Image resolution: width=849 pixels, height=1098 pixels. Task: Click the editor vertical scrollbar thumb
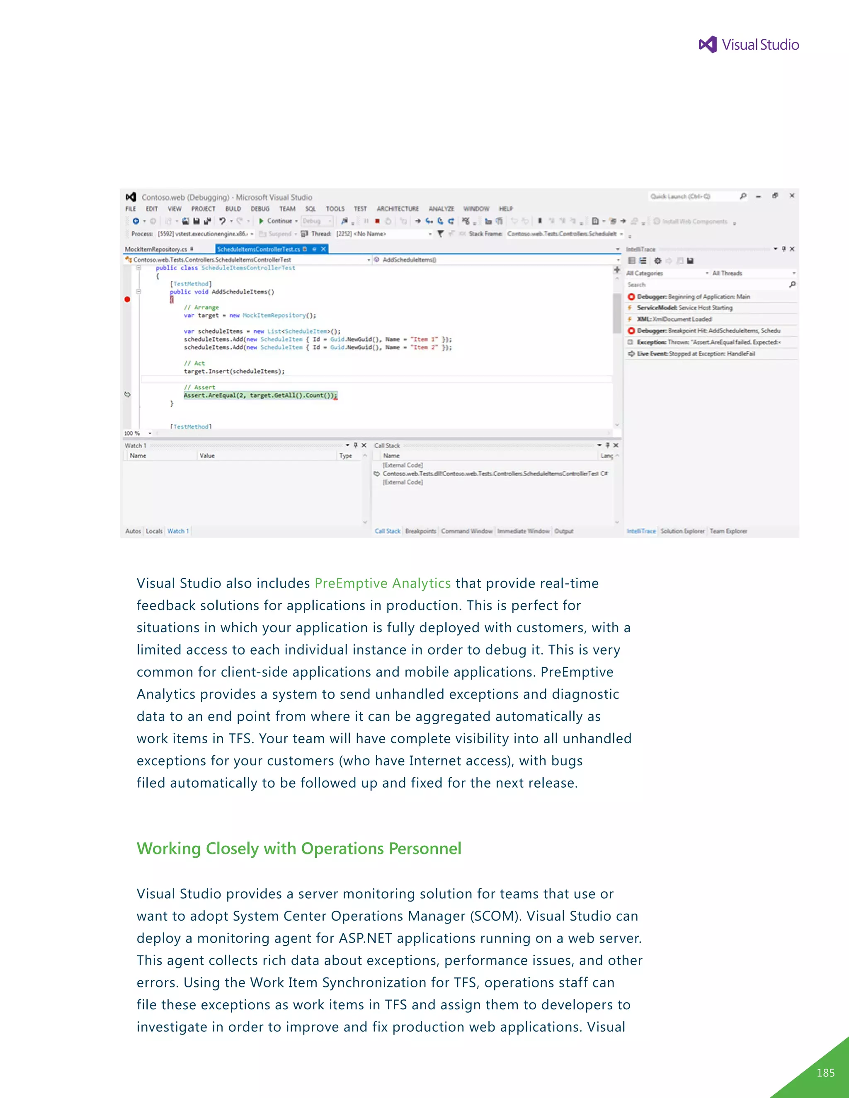[x=617, y=313]
